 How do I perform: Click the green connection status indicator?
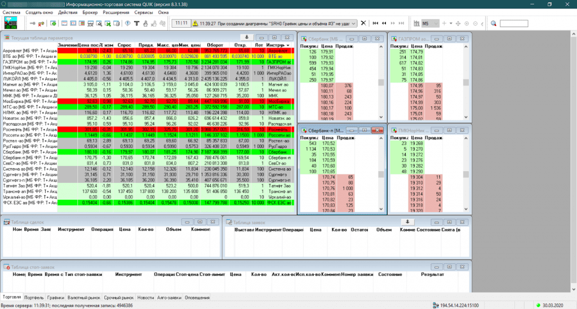tap(539, 304)
